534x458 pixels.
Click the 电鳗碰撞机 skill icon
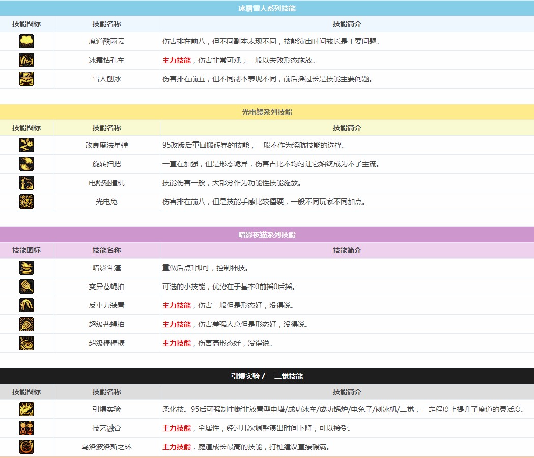(26, 183)
